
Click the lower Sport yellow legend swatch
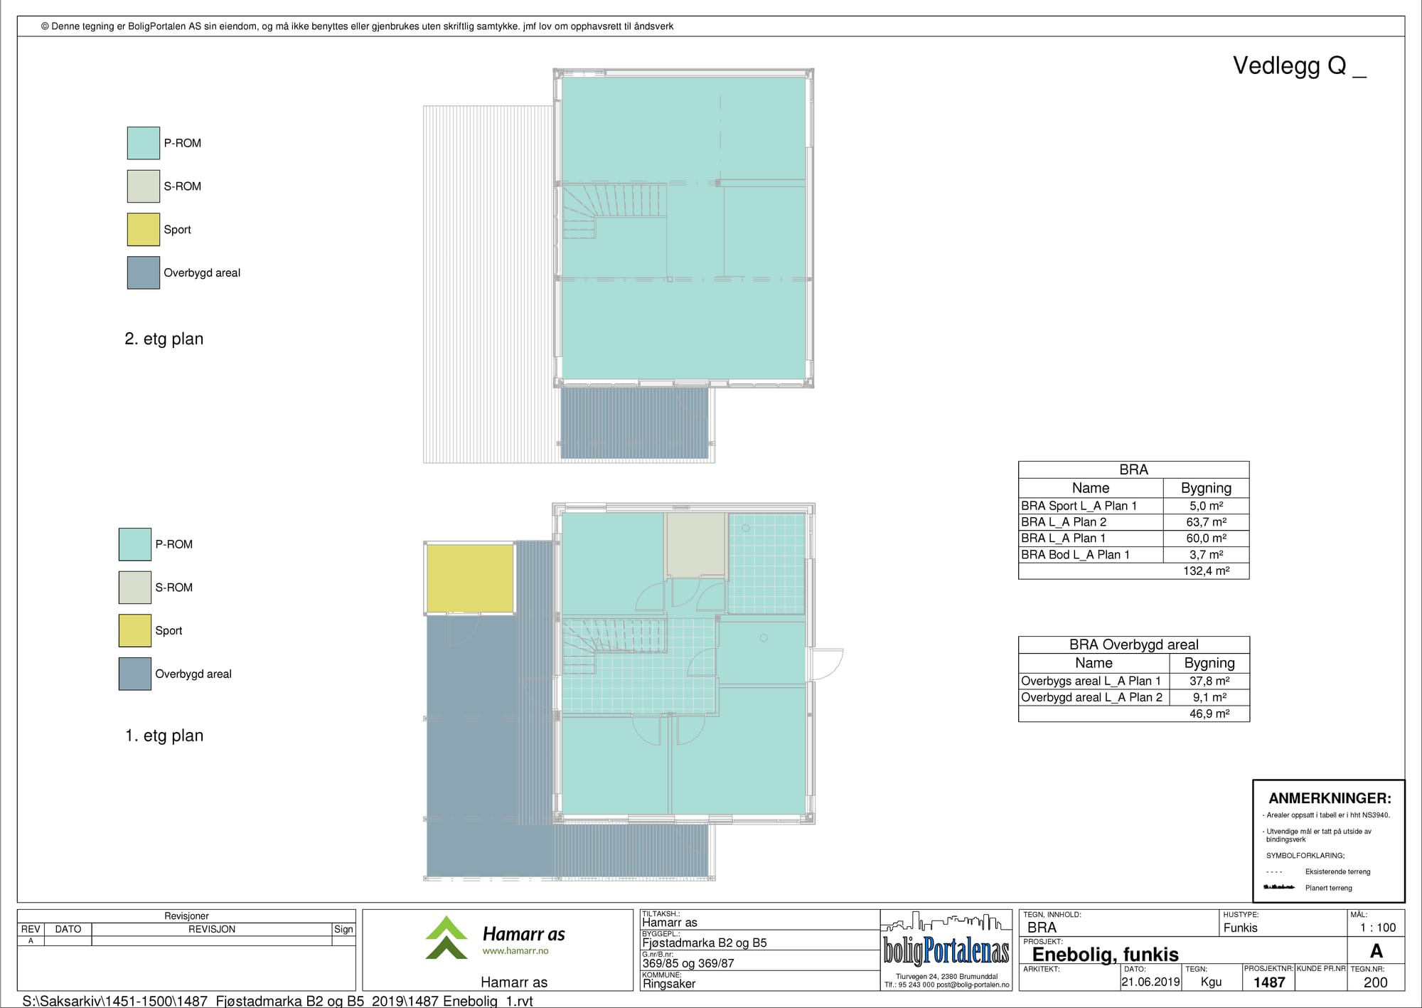134,631
